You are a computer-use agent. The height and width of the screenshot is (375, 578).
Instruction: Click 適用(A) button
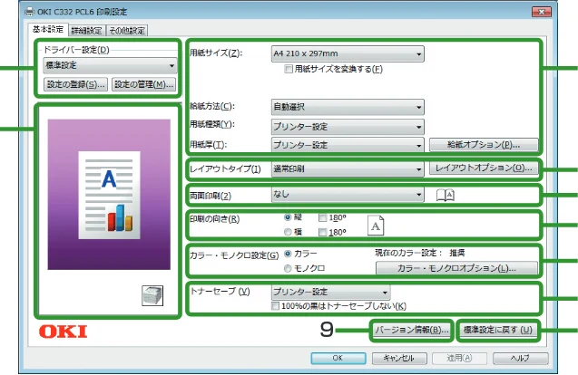pos(460,358)
